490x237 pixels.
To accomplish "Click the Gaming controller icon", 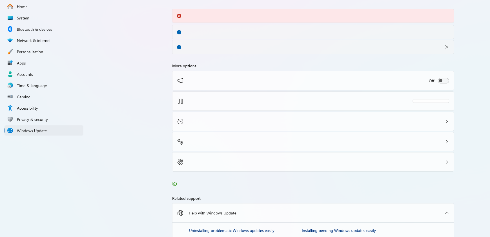I will [x=10, y=97].
